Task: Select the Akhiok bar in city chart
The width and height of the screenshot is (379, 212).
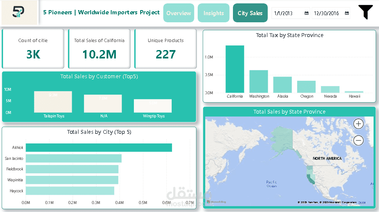Action: click(x=99, y=148)
